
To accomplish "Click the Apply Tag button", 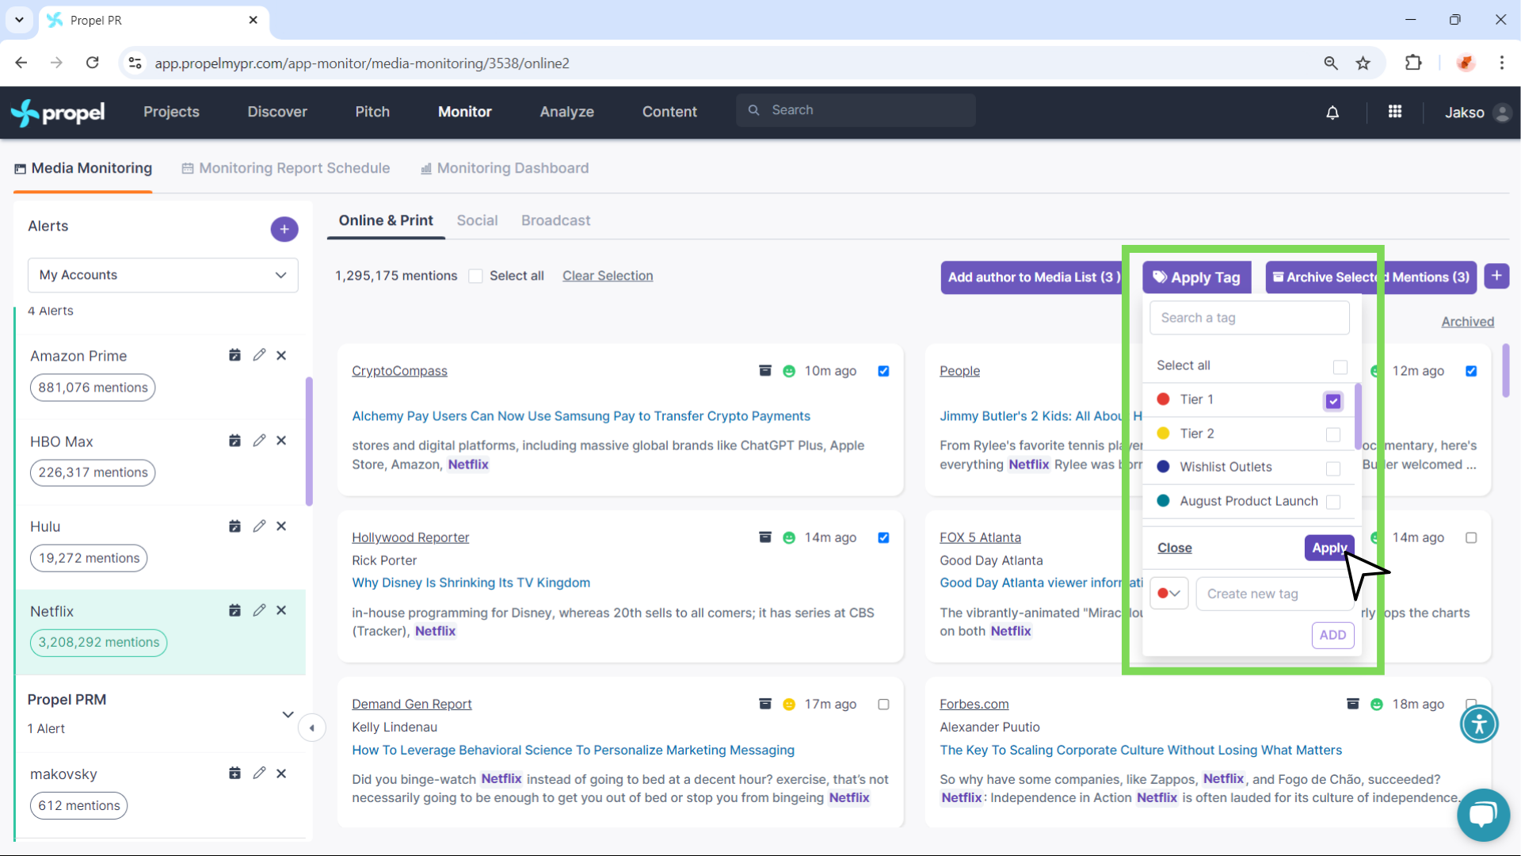I will (1196, 277).
